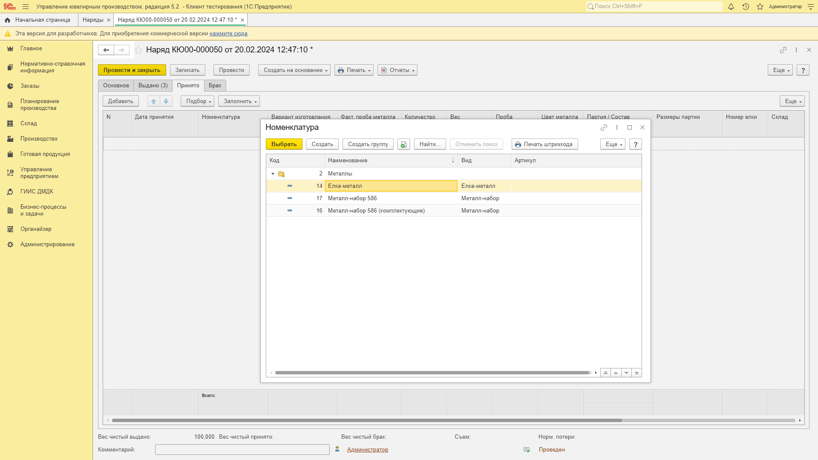Click Найти... button
Viewport: 818px width, 460px height.
tap(430, 144)
